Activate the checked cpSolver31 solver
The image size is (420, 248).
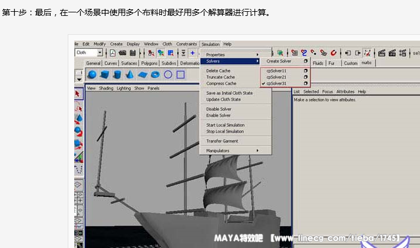click(x=276, y=84)
